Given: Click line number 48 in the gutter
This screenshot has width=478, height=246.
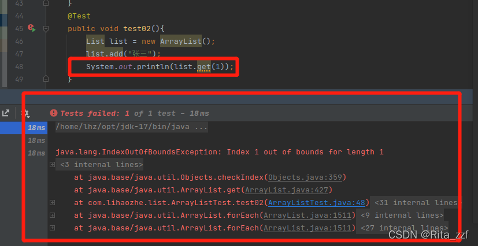Looking at the screenshot, I should click(19, 66).
